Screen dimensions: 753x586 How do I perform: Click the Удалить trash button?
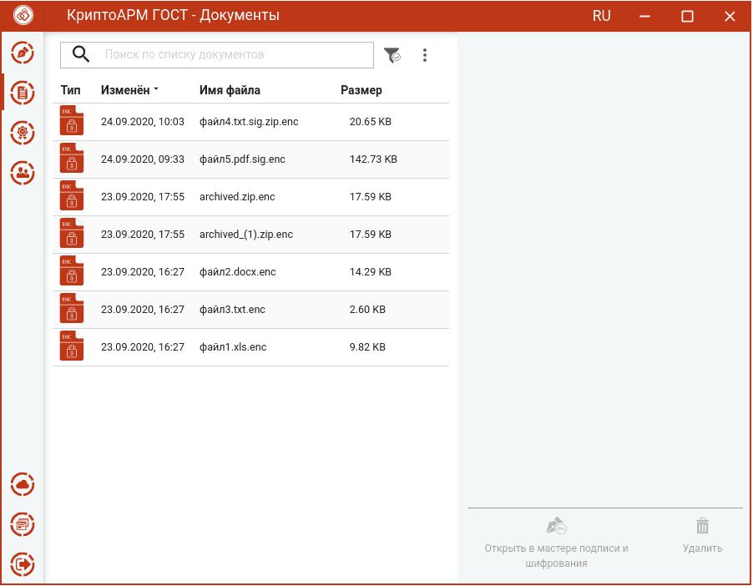[702, 536]
